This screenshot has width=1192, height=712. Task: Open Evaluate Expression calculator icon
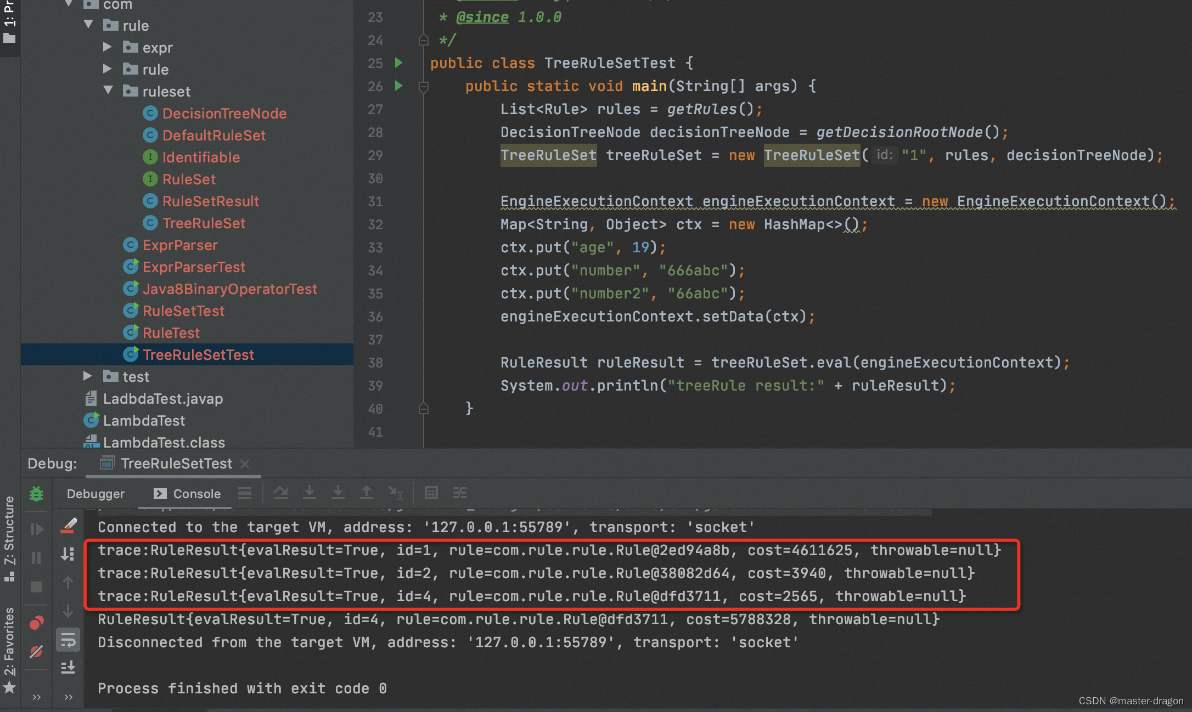coord(431,493)
